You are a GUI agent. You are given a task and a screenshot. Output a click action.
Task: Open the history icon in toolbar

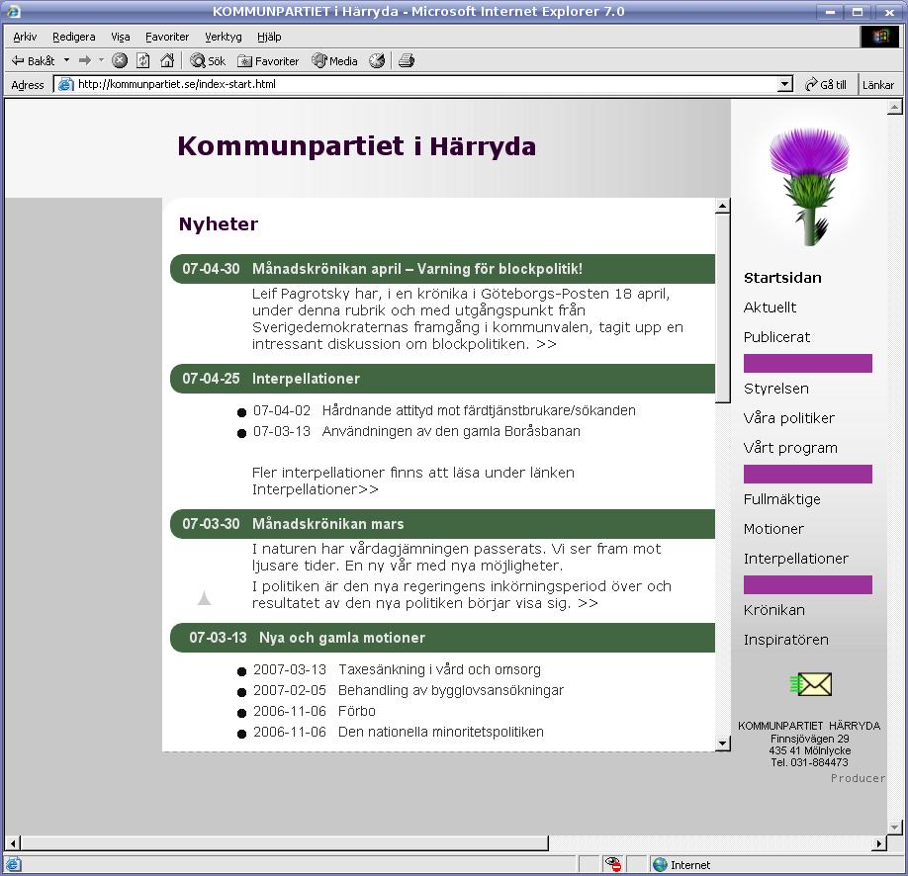point(377,60)
